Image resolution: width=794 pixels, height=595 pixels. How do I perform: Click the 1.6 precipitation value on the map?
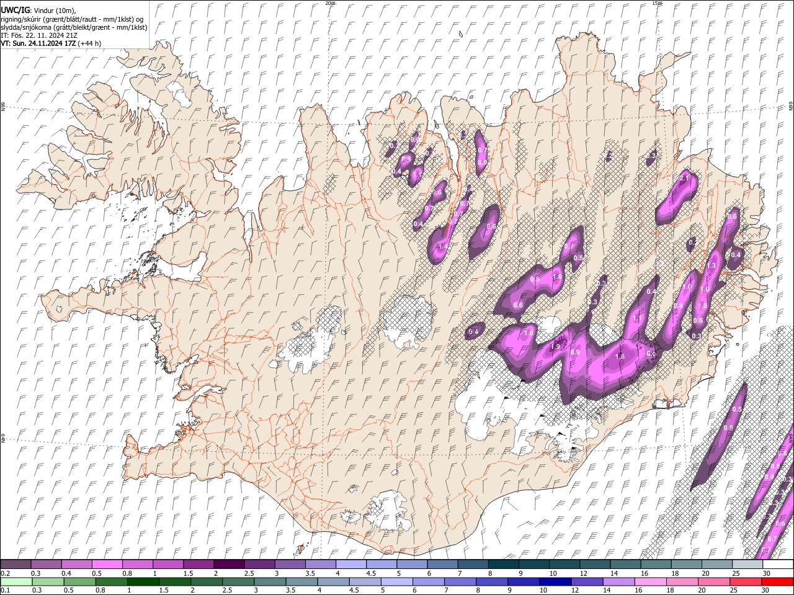click(x=620, y=356)
